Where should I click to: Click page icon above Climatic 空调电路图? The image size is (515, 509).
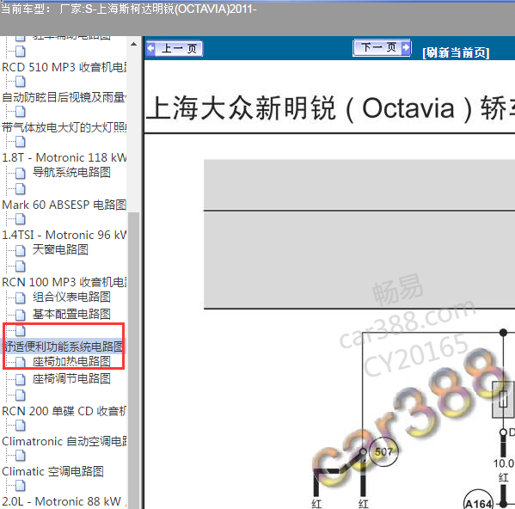(x=21, y=456)
